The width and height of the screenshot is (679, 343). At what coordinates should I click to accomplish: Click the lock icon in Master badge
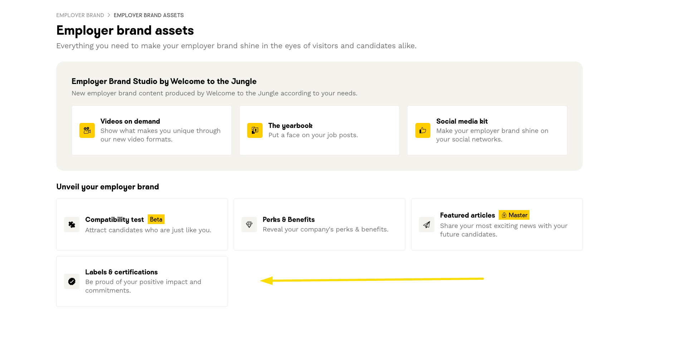pos(504,215)
